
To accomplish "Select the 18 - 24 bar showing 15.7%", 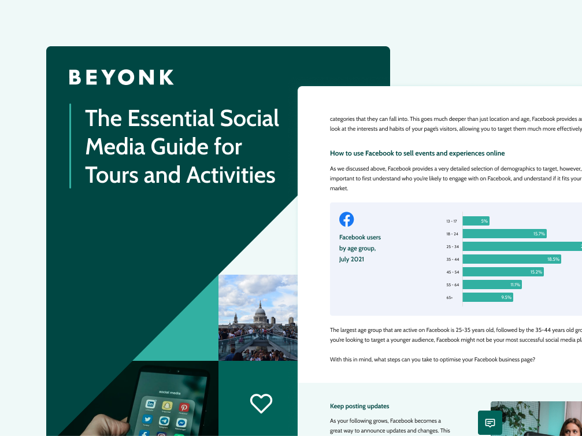I will tap(504, 234).
